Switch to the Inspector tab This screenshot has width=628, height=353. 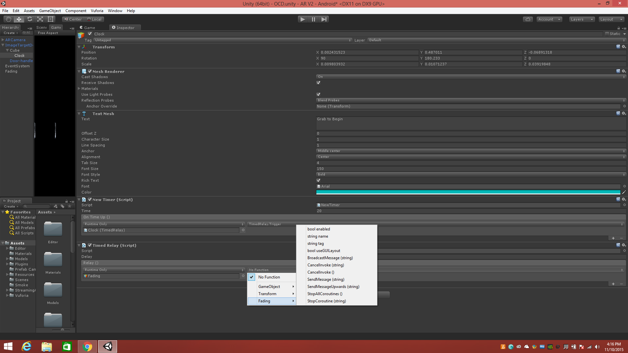point(125,28)
